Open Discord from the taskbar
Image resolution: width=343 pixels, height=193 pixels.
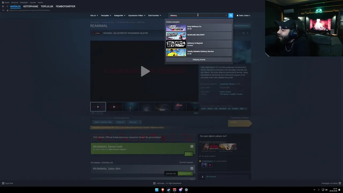point(180,190)
